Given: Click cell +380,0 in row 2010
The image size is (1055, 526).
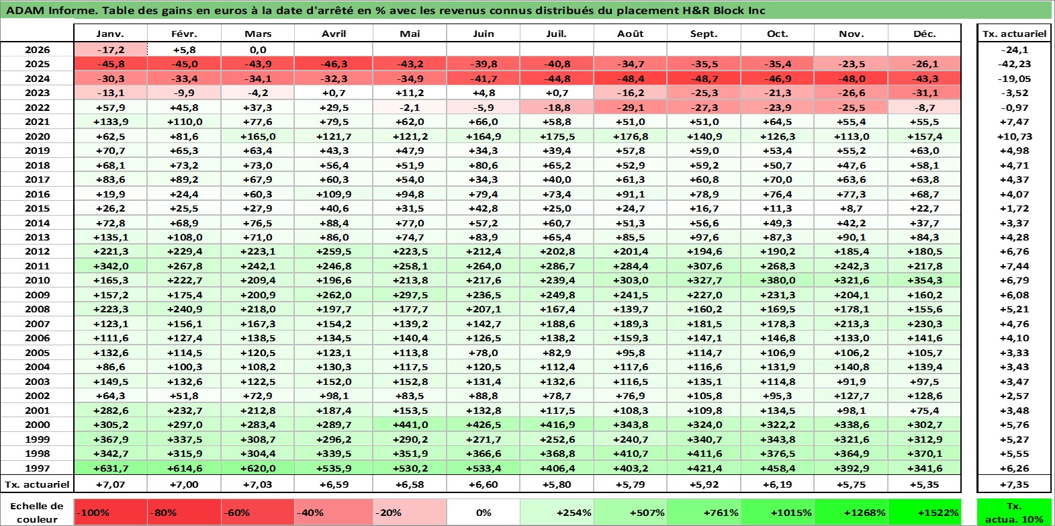Looking at the screenshot, I should click(x=778, y=280).
